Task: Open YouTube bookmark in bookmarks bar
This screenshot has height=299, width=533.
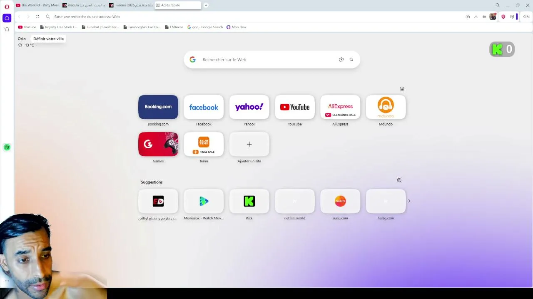Action: pos(27,27)
